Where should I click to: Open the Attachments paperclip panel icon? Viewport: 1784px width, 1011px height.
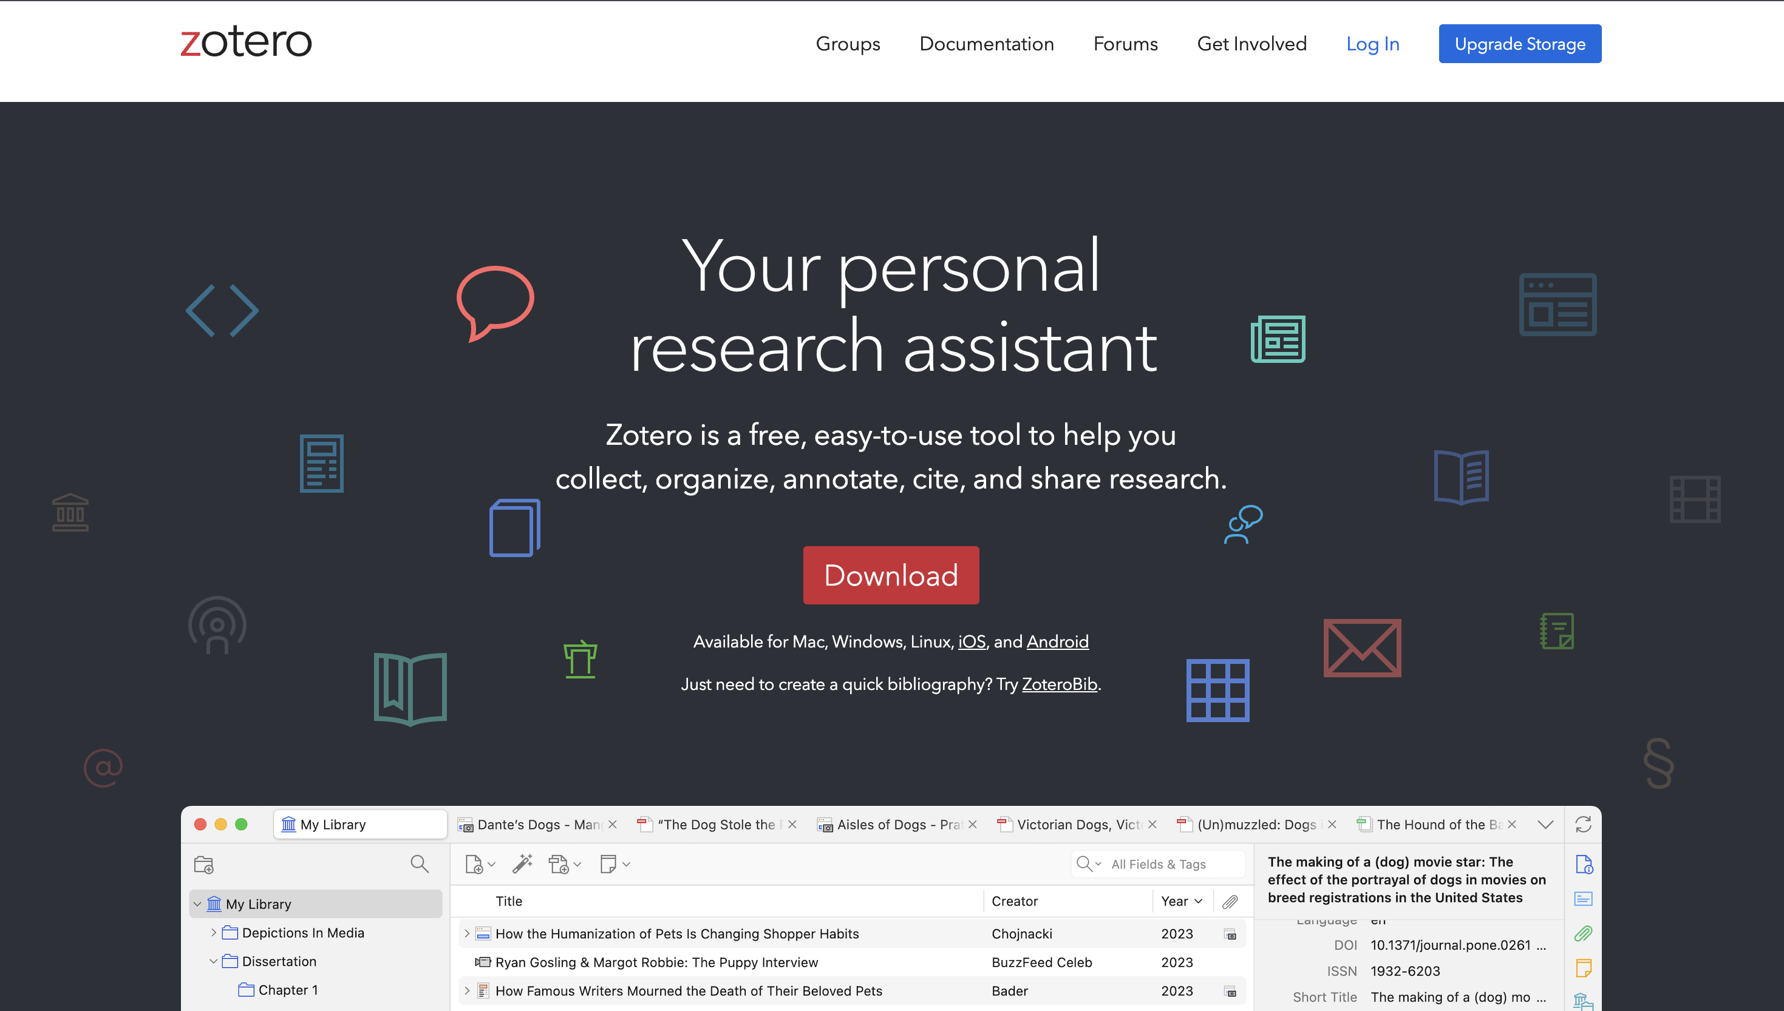coord(1584,934)
